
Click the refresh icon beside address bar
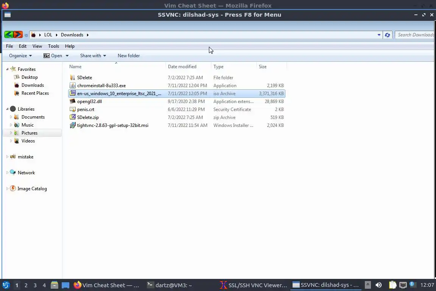387,35
